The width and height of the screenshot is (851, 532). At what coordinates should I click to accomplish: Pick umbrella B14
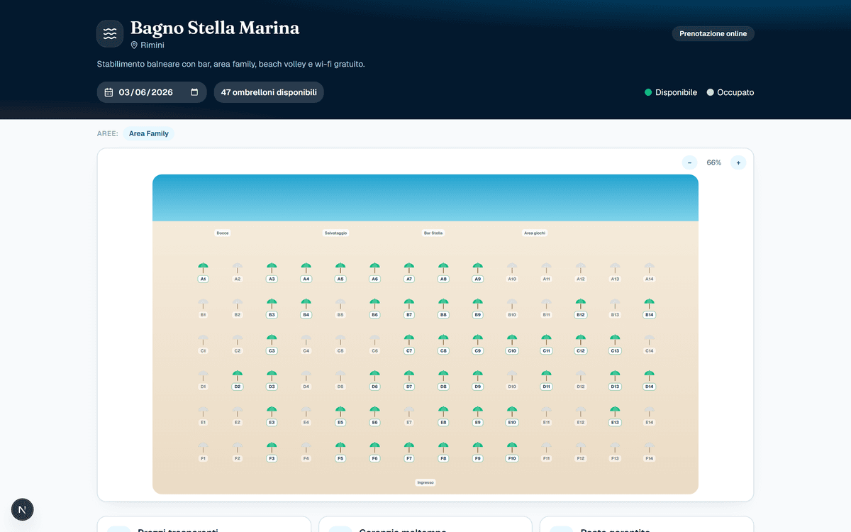click(x=649, y=308)
